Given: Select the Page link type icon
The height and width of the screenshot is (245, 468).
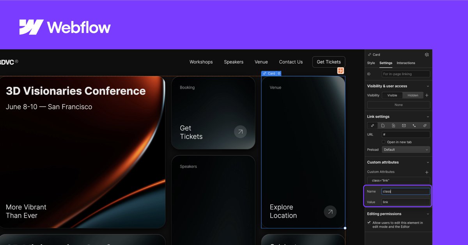Looking at the screenshot, I should click(x=383, y=126).
